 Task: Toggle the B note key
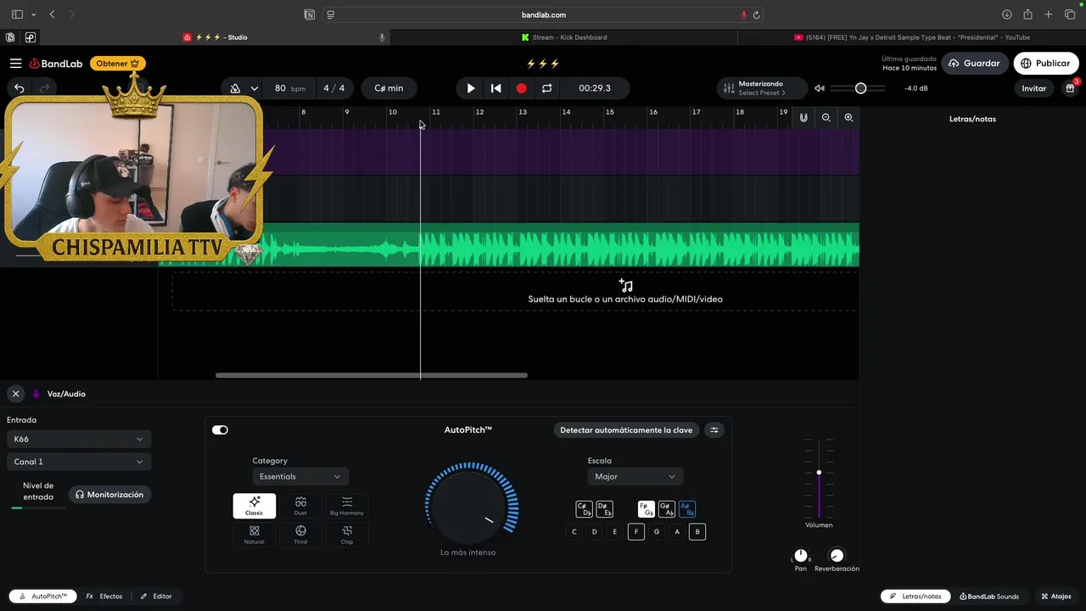coord(697,532)
